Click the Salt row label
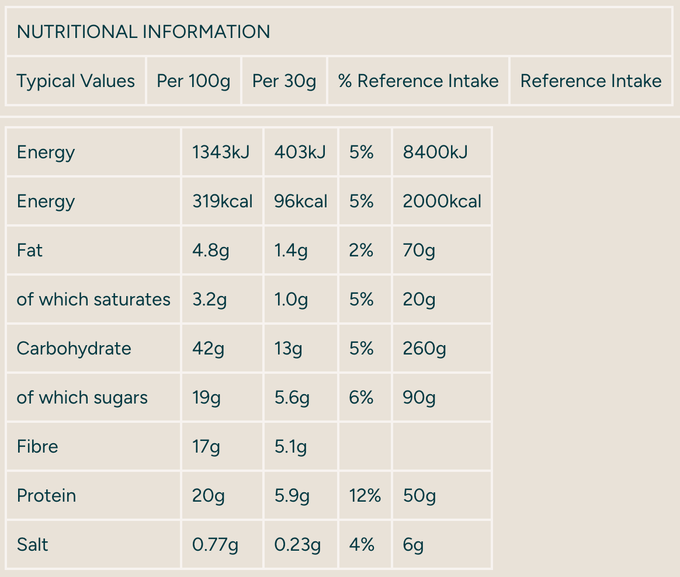680x577 pixels. 32,545
